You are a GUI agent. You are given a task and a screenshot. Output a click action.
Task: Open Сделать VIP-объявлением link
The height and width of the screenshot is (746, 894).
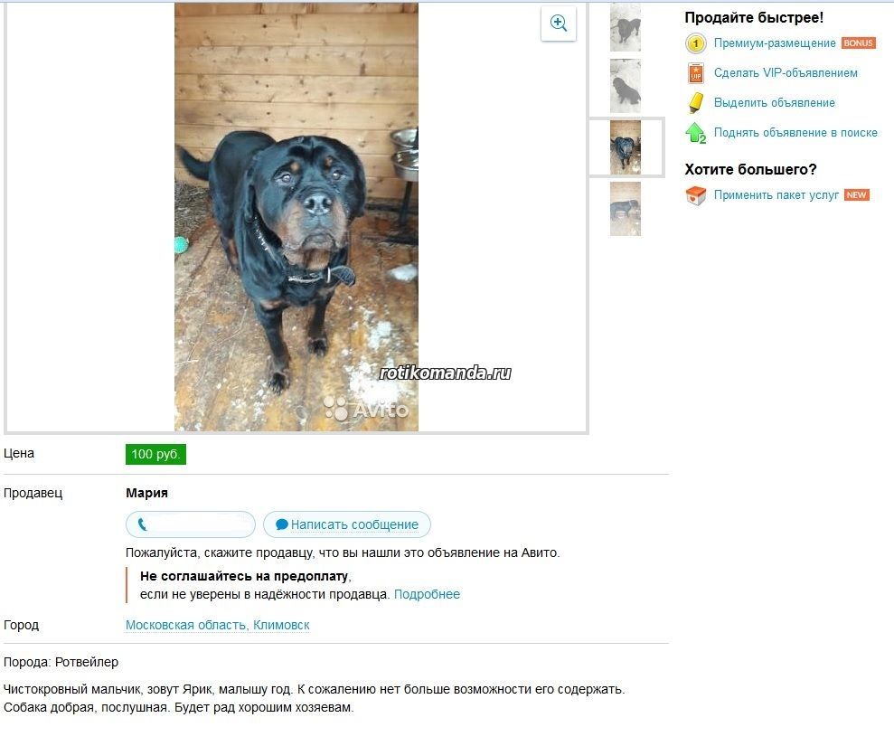786,73
